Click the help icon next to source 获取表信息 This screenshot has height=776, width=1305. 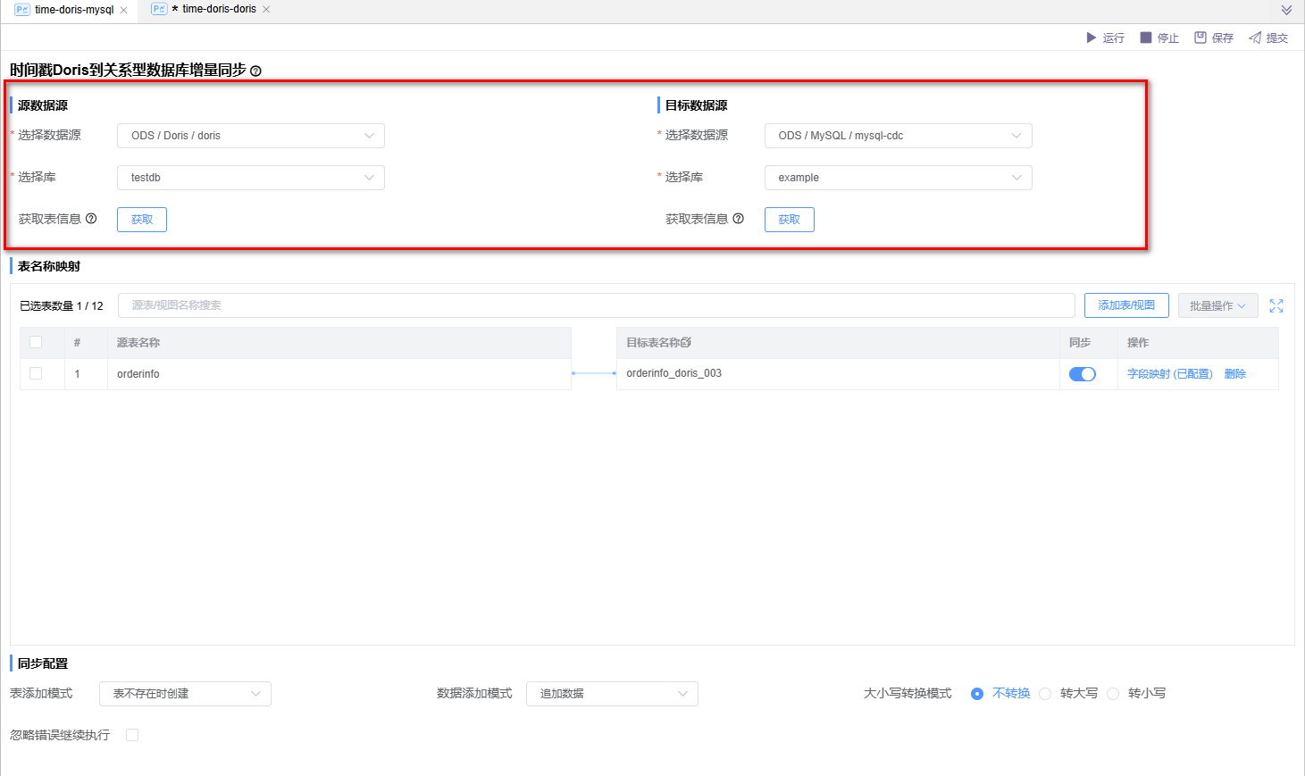(x=92, y=219)
